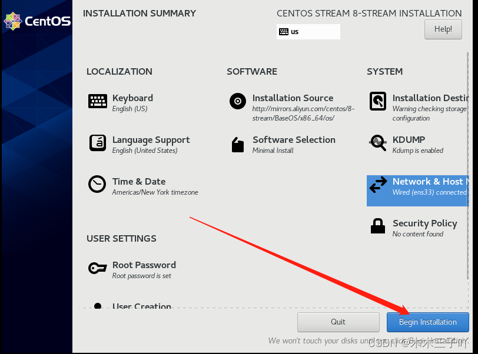
Task: Open the us keyboard layout selector
Action: point(308,31)
